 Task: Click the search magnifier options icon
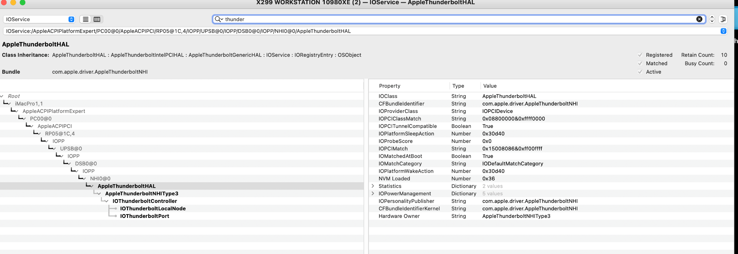219,19
